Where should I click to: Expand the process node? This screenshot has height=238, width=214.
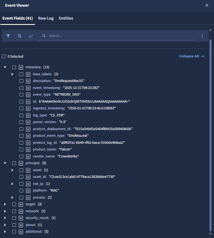(12, 198)
